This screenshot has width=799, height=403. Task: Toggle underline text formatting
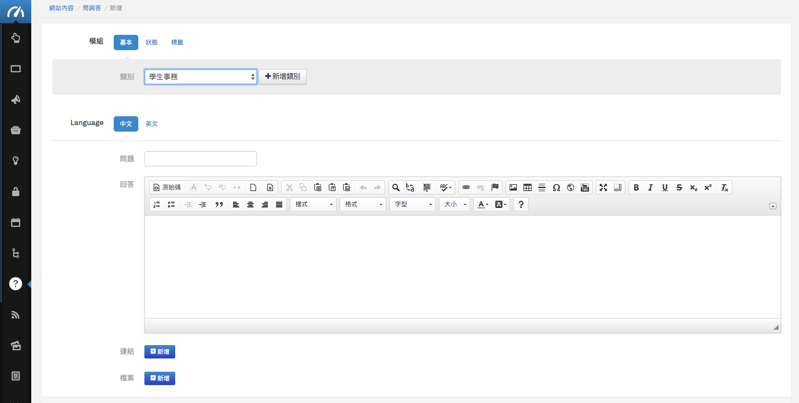(665, 187)
